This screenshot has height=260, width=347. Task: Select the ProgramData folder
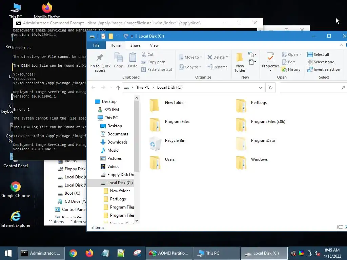[x=255, y=144]
